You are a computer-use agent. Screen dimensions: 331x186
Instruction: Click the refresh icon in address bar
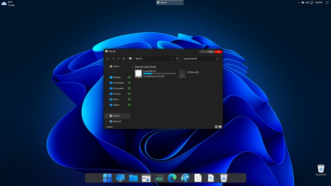pyautogui.click(x=177, y=59)
